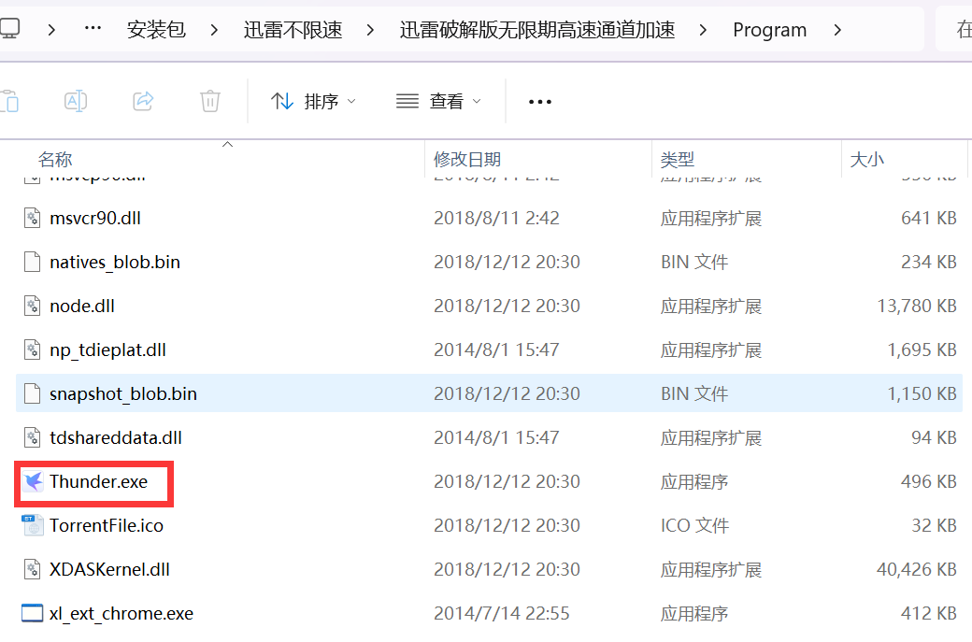972x642 pixels.
Task: Expand chevron after 迅雷破解版无限期高速通道加速 breadcrumb
Action: coord(702,30)
